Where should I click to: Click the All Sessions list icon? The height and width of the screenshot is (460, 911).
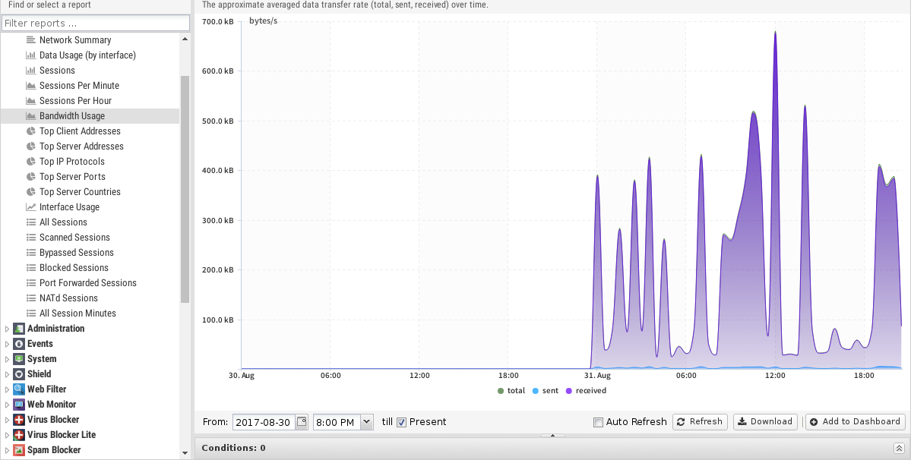[31, 222]
